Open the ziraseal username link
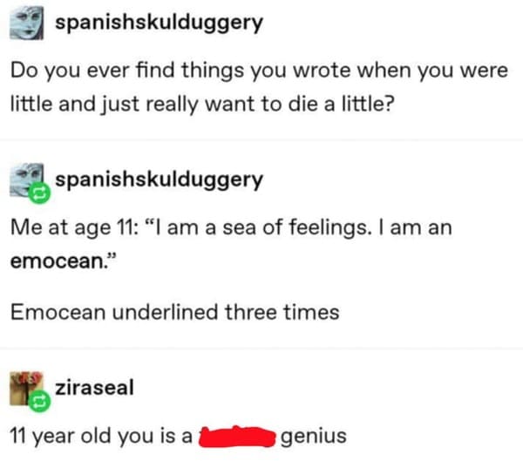 [94, 387]
